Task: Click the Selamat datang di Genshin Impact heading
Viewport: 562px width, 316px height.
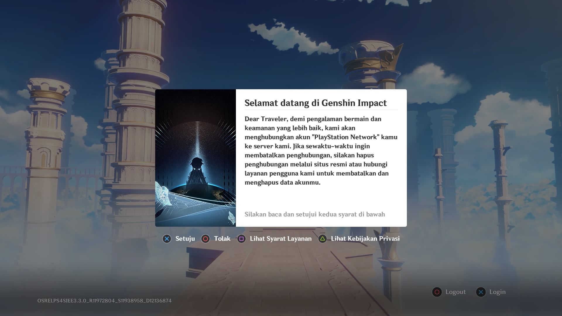Action: click(316, 103)
